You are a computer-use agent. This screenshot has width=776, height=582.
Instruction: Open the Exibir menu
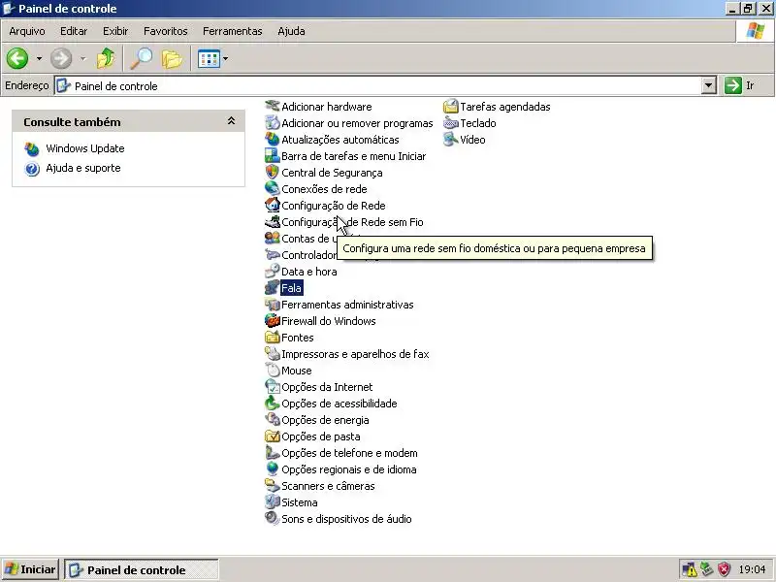pyautogui.click(x=115, y=31)
